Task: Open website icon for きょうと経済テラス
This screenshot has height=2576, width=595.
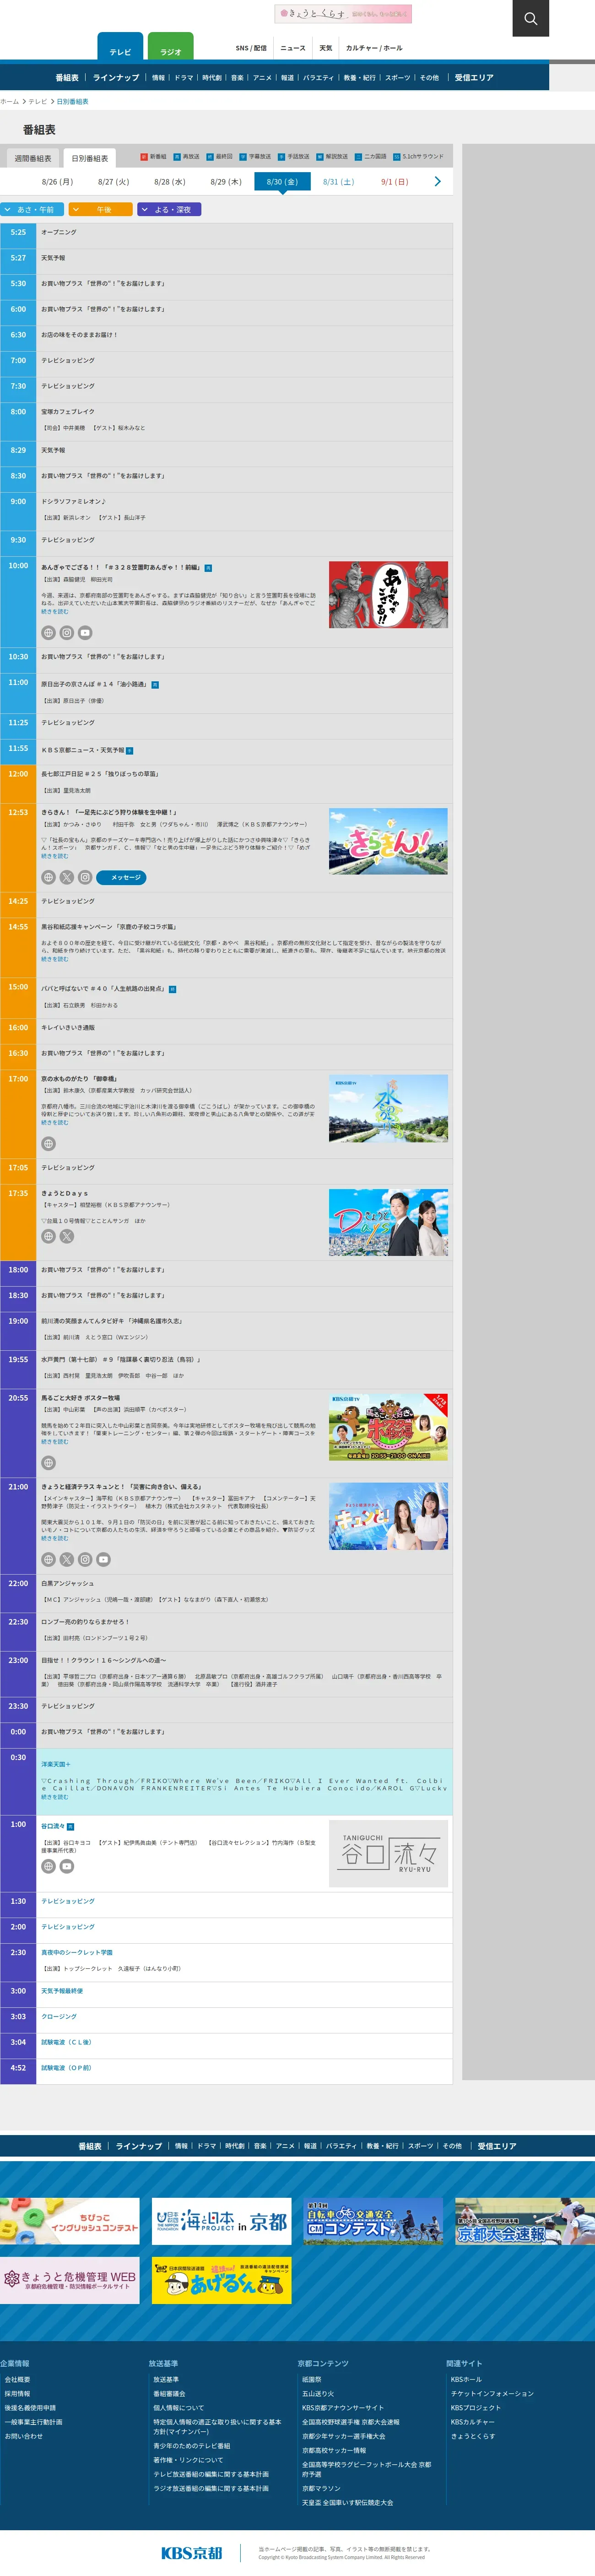Action: point(48,1559)
